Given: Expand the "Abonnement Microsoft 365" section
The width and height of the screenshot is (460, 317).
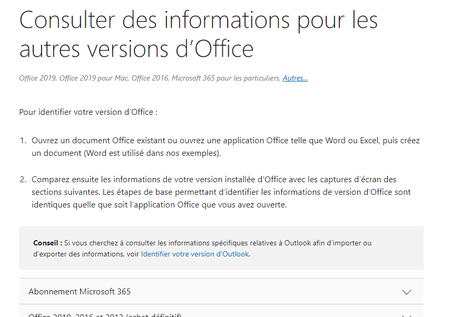Looking at the screenshot, I should pyautogui.click(x=221, y=292).
